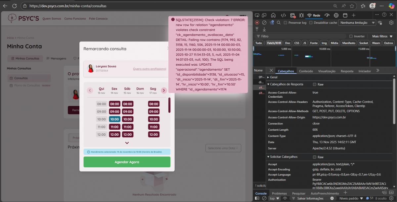Click the export HAR download arrow
The width and height of the screenshot is (397, 202).
[x=264, y=29]
